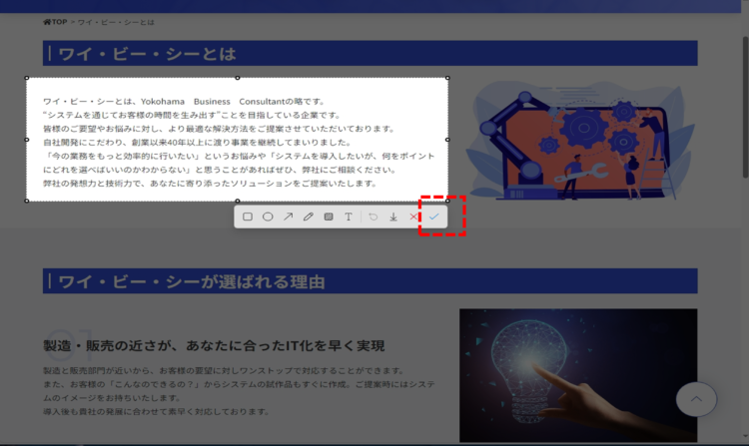Click the line starting 自社開発にこだわり
Screen dimensions: 749x446
(198, 142)
